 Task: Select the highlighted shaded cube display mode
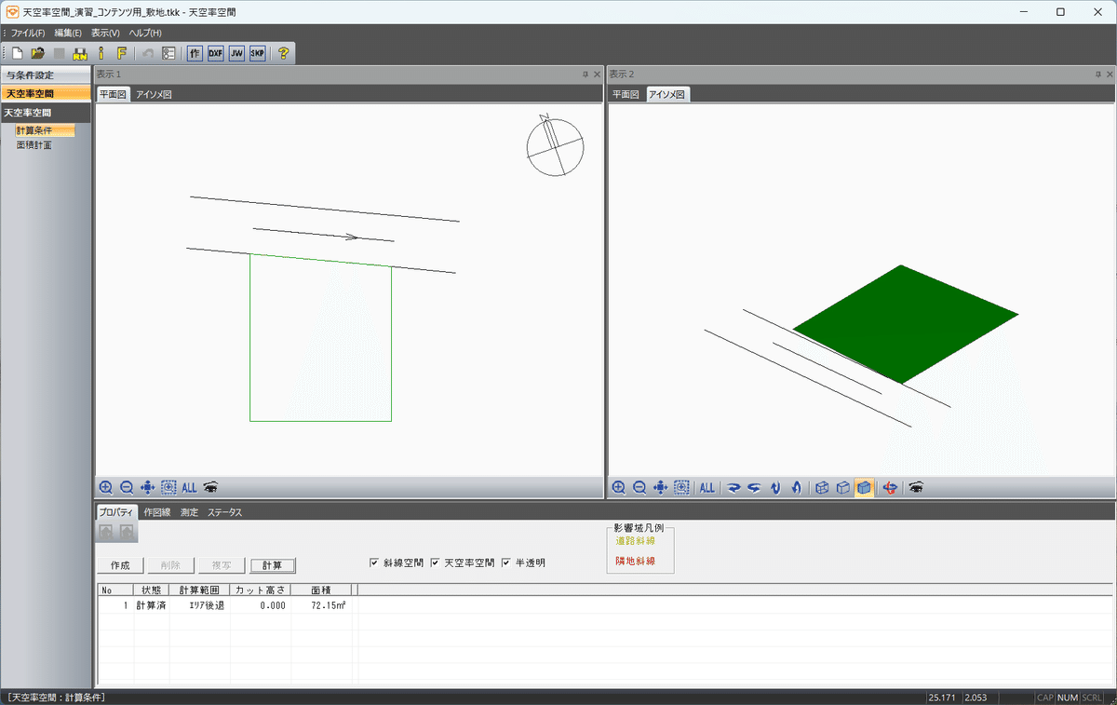(x=864, y=487)
